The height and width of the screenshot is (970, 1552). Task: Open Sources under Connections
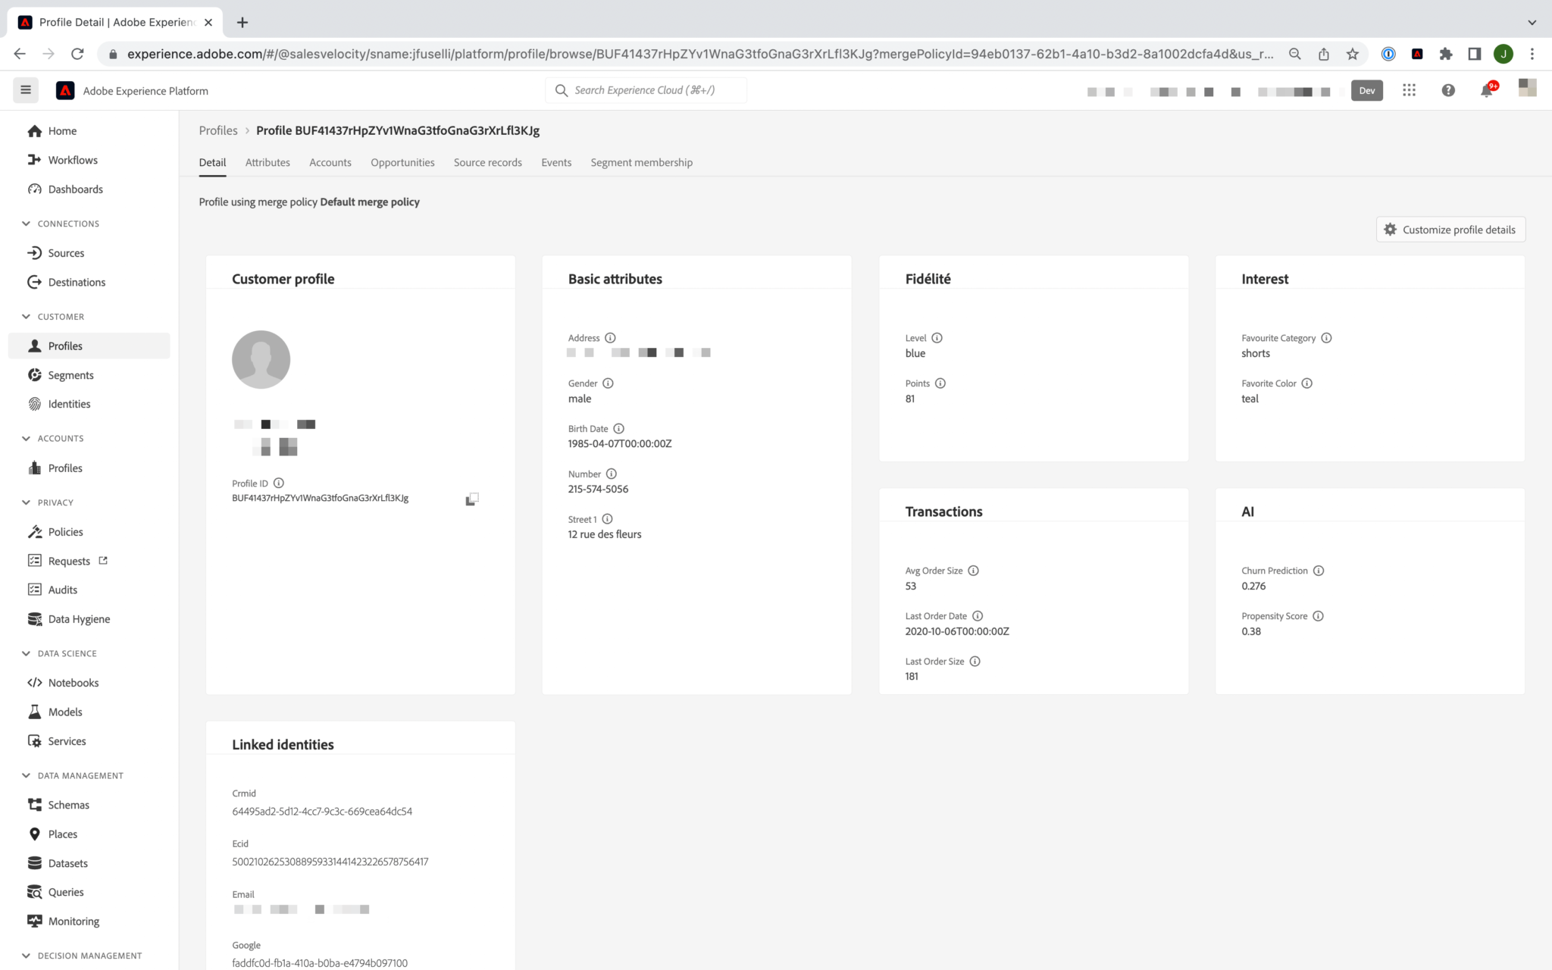point(65,252)
